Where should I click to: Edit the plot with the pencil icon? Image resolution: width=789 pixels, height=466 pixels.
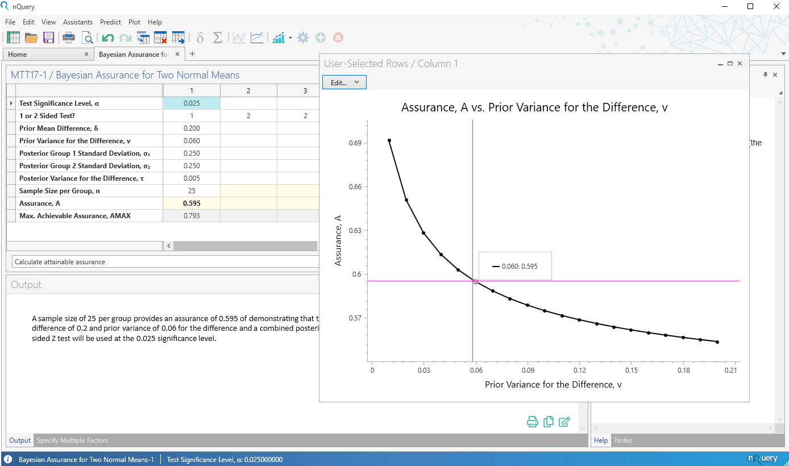[x=564, y=422]
